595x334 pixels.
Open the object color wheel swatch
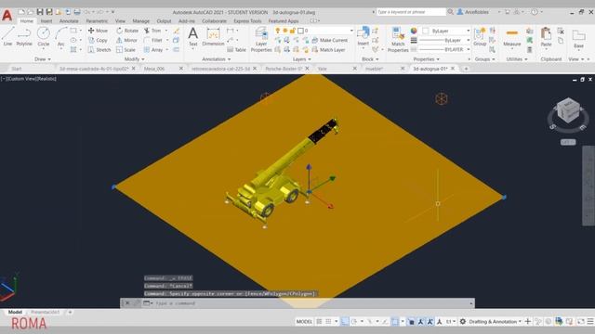(414, 31)
